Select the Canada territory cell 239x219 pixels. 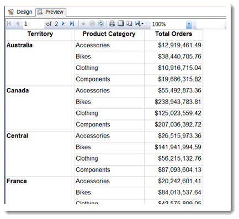[40, 108]
